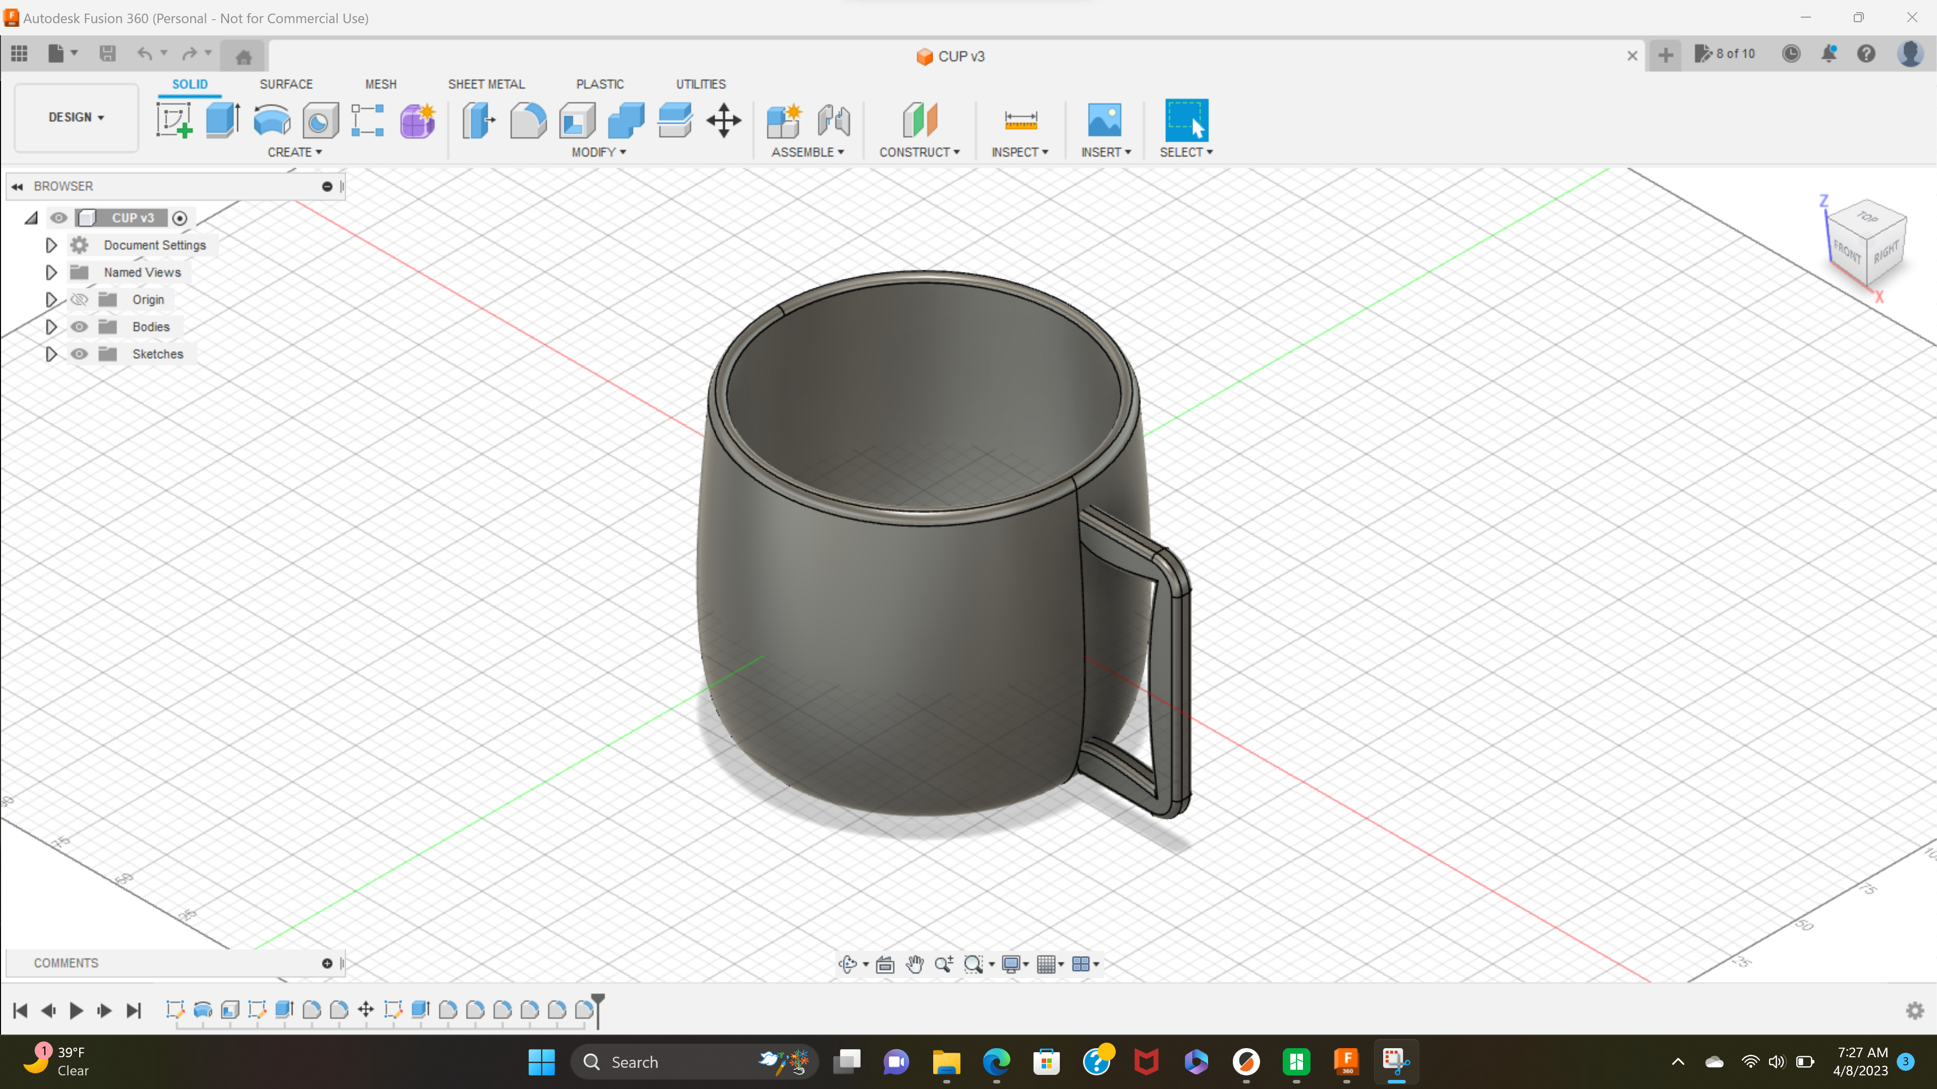This screenshot has width=1937, height=1089.
Task: Select the Insert image tool
Action: [1105, 120]
